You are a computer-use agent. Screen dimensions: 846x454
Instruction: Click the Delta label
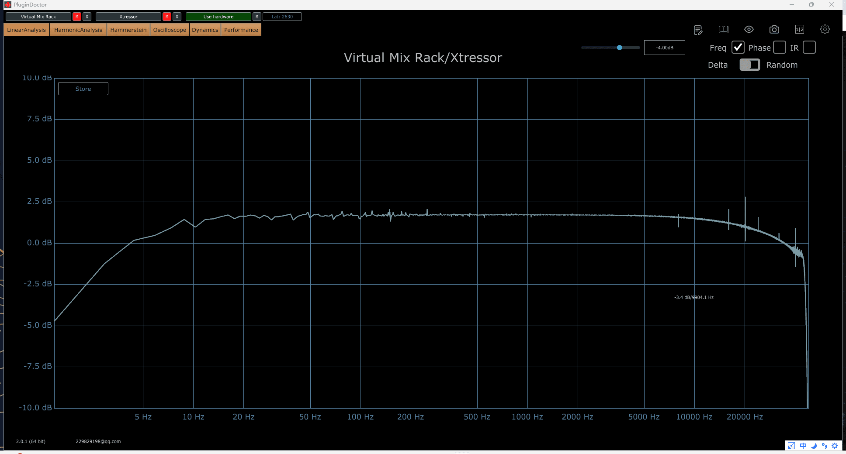tap(718, 65)
